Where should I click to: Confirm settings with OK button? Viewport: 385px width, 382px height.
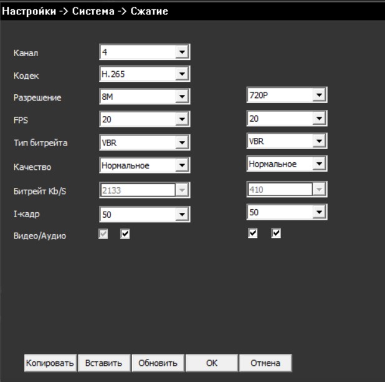coord(212,363)
